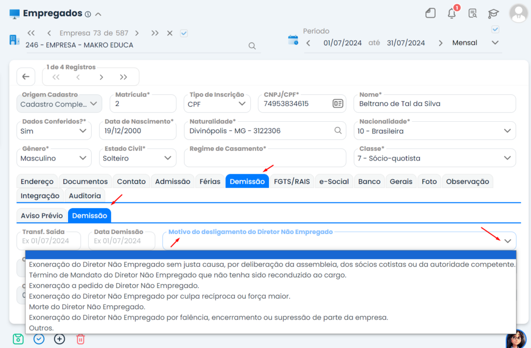Click the red trash delete icon
This screenshot has width=531, height=348.
tap(80, 339)
